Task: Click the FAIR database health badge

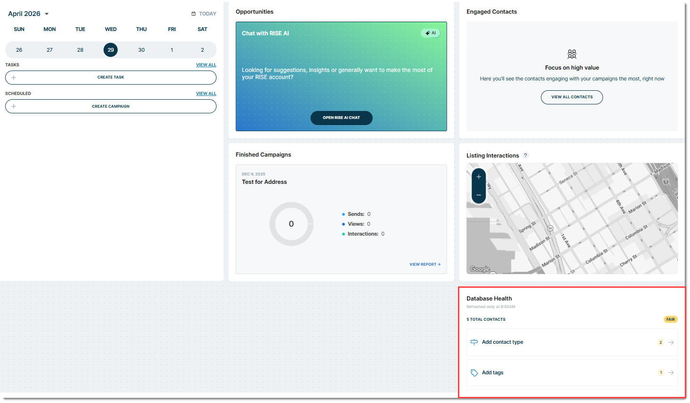Action: click(x=671, y=319)
